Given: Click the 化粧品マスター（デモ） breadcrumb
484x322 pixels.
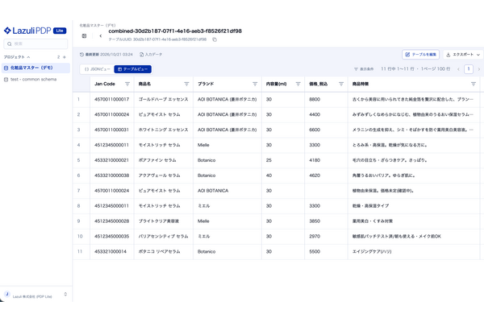Looking at the screenshot, I should (98, 25).
